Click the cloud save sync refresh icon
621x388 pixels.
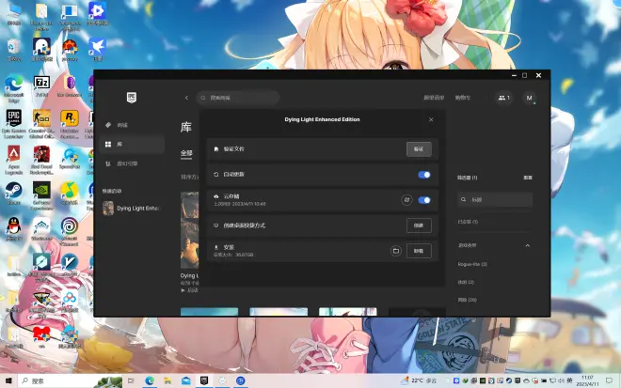point(406,199)
